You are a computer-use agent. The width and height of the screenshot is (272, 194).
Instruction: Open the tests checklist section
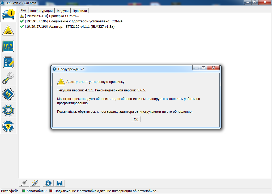(8, 62)
